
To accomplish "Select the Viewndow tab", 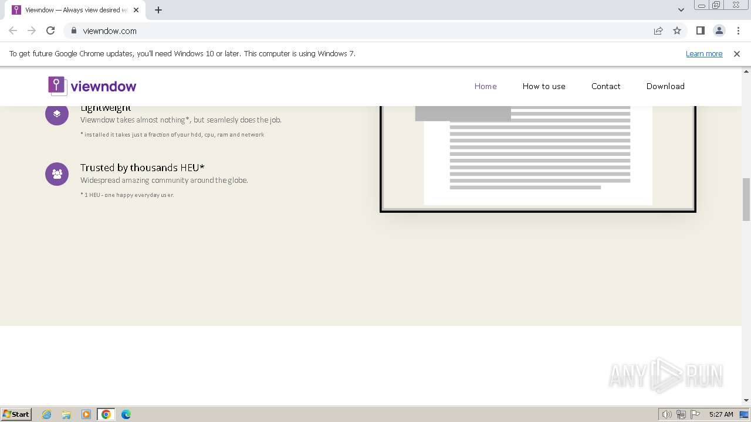I will coord(75,10).
